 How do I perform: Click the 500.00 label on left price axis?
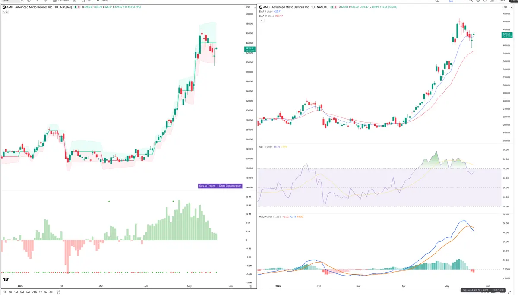249,14
